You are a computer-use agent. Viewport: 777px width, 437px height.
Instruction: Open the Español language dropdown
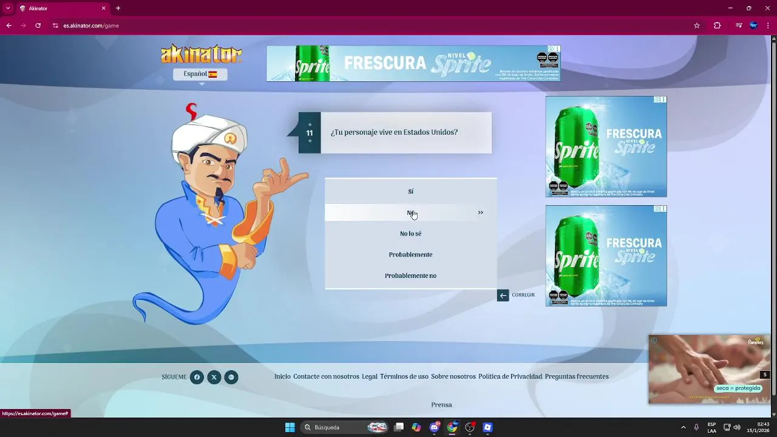point(200,74)
